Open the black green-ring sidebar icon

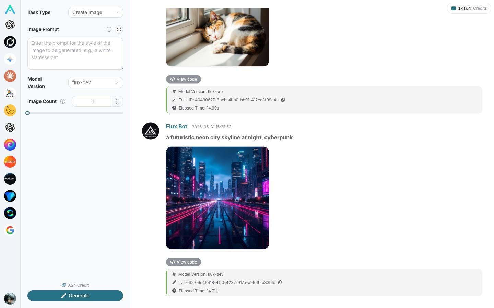[x=10, y=213]
